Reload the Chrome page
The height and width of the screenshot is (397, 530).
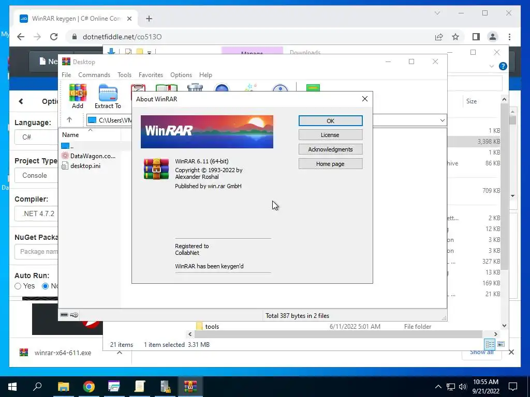tap(54, 37)
